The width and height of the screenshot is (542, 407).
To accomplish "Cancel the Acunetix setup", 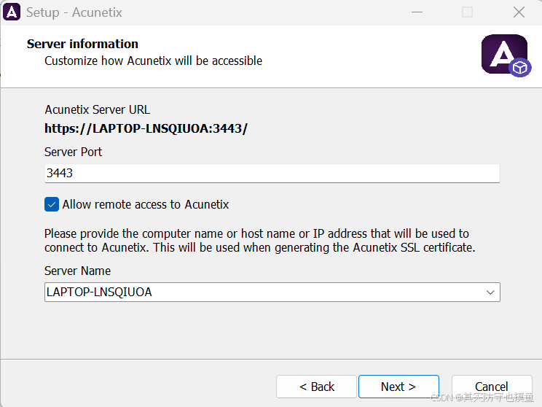I will (492, 387).
